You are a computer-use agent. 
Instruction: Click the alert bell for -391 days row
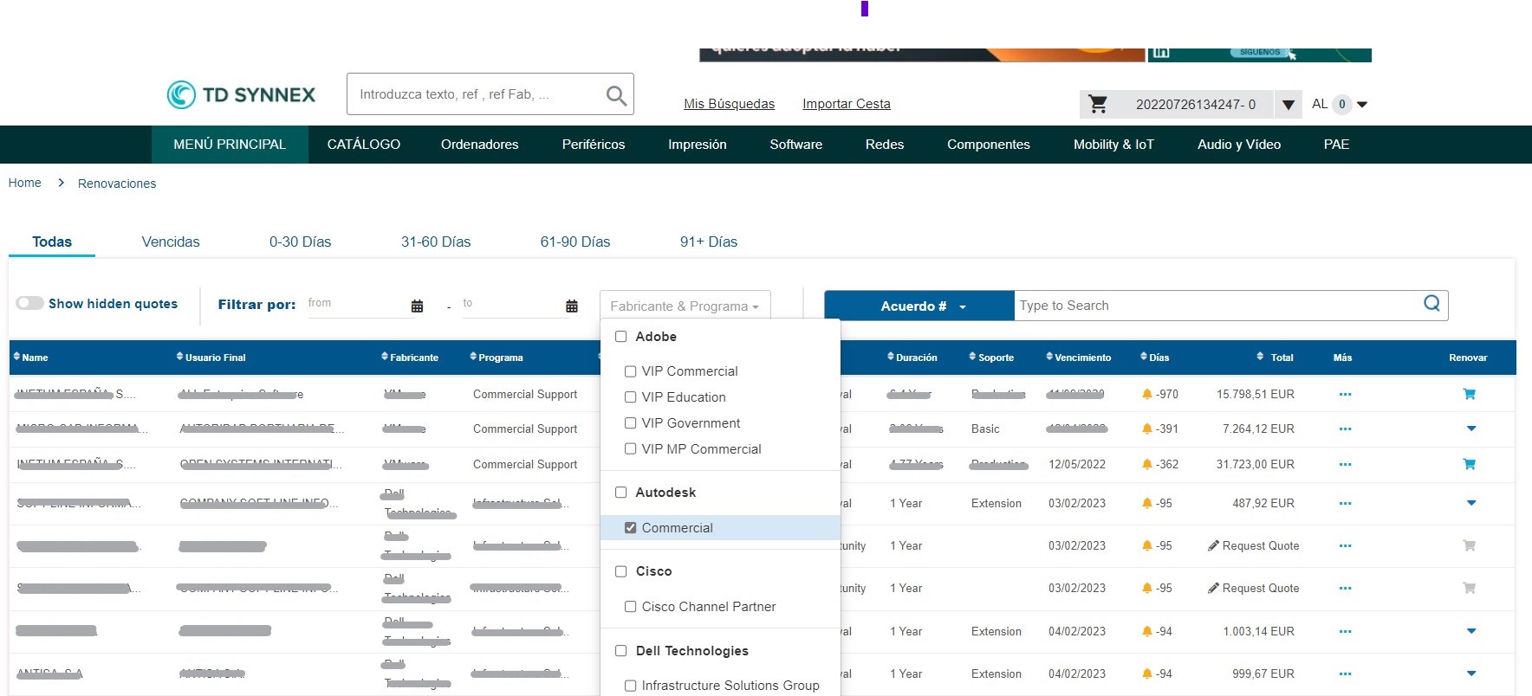(1147, 429)
